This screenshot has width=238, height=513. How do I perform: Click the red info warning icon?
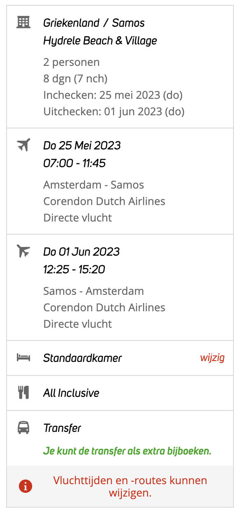[x=25, y=486]
